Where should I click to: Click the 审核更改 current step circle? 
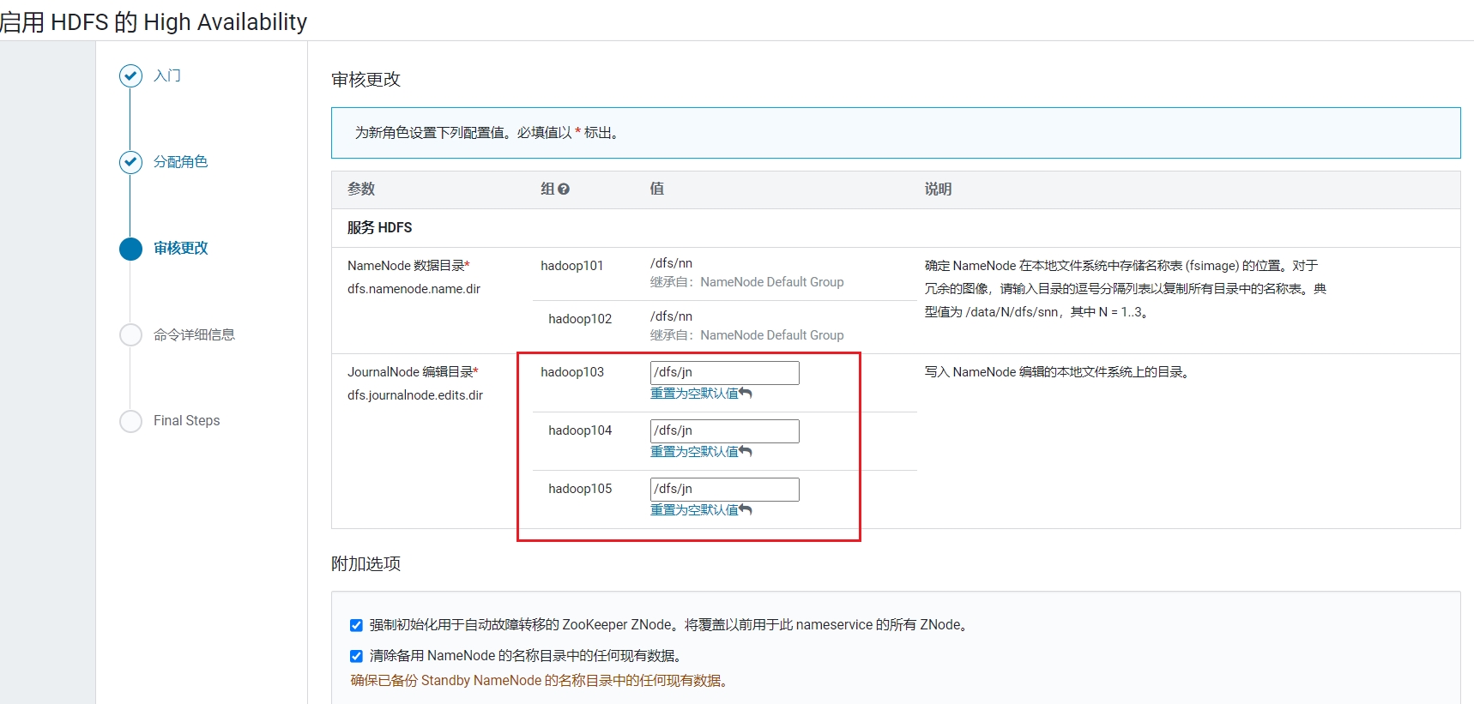130,249
